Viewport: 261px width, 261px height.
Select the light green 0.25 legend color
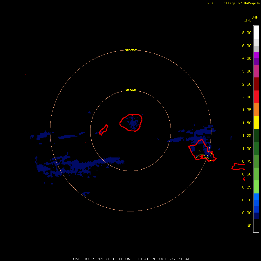click(256, 187)
